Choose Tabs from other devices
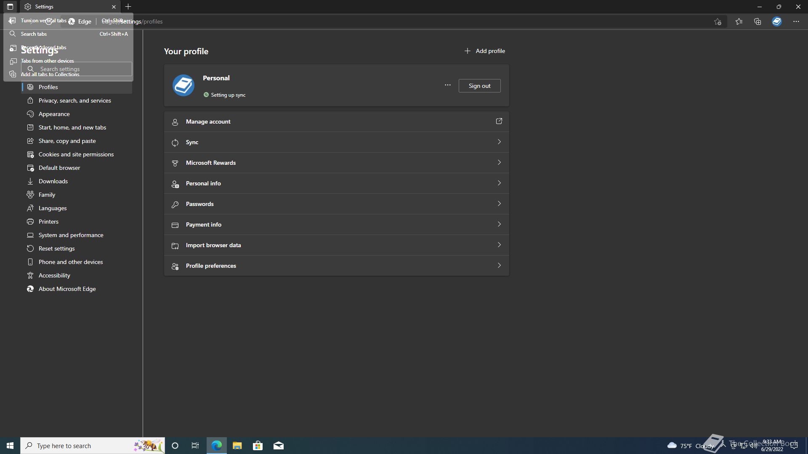This screenshot has width=808, height=454. point(68,61)
